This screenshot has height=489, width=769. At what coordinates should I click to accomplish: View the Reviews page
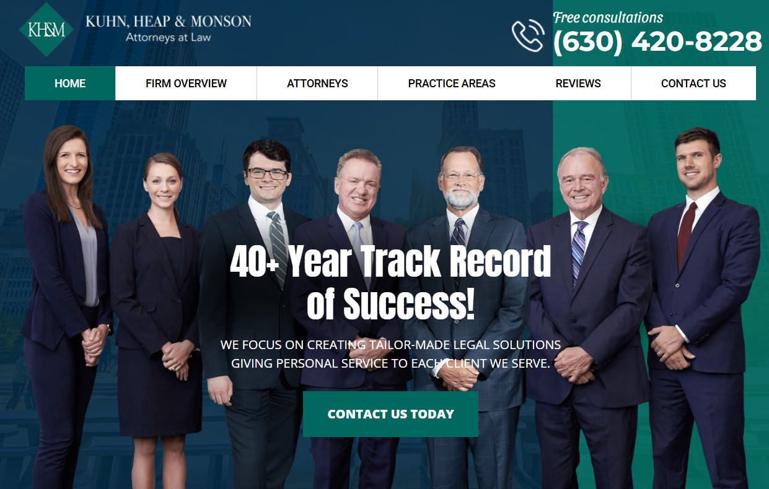(x=578, y=83)
